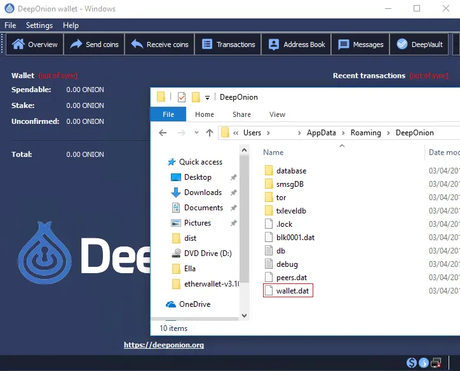Select Quick access in navigation pane
Image resolution: width=460 pixels, height=371 pixels.
click(201, 162)
